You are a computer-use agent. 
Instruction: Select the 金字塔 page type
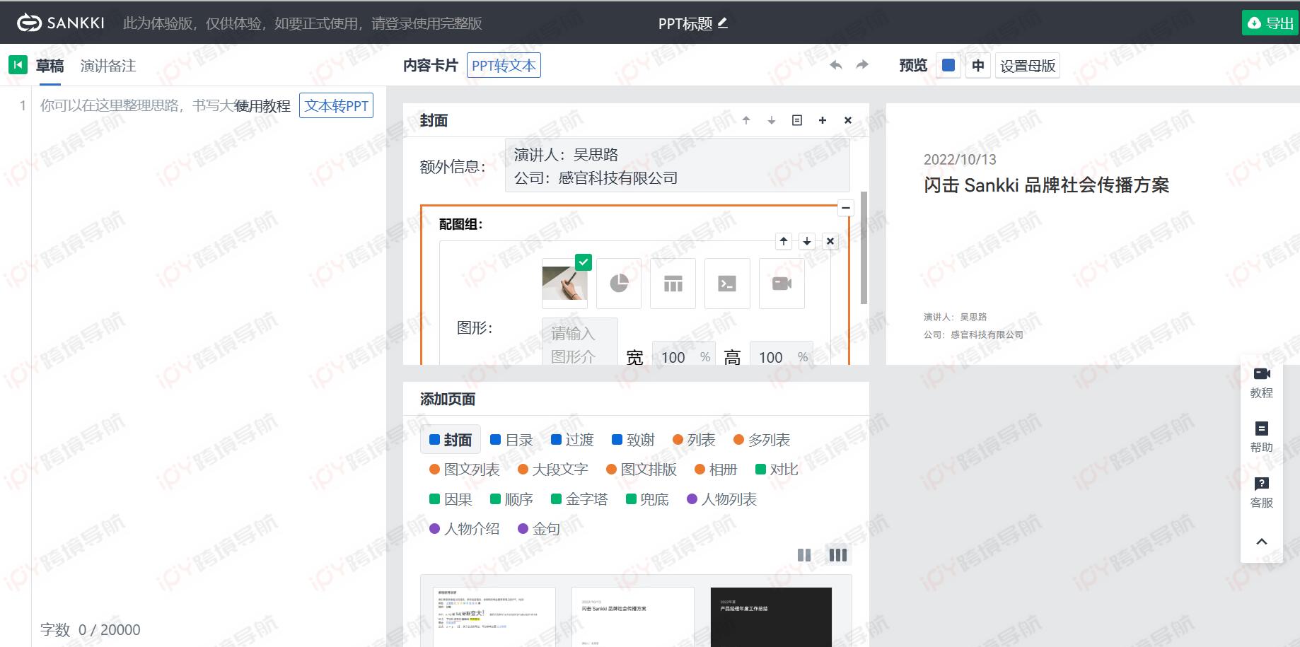tap(579, 499)
